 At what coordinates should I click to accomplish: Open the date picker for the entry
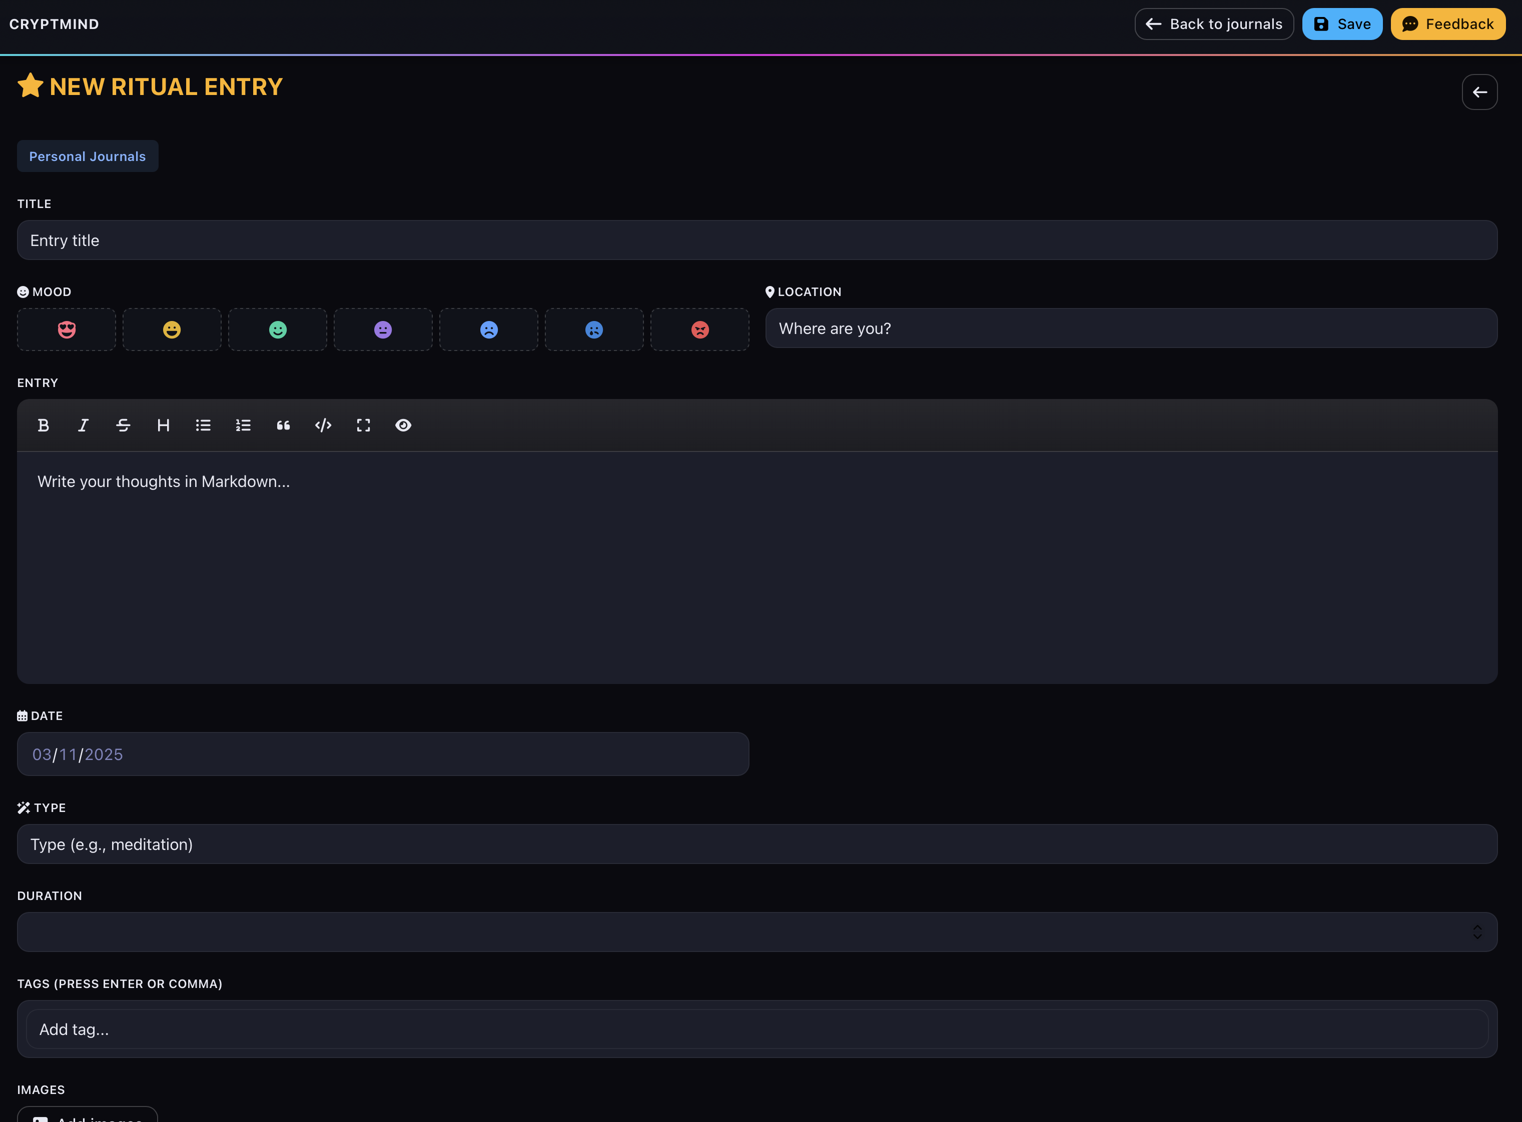(383, 754)
